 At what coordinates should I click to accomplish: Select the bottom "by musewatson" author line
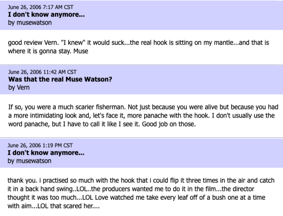pos(29,161)
